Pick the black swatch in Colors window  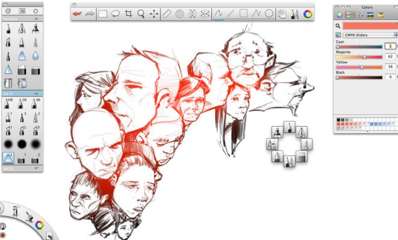339,120
